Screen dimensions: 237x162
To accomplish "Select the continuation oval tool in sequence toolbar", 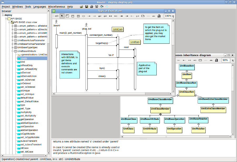I will tap(83, 16).
